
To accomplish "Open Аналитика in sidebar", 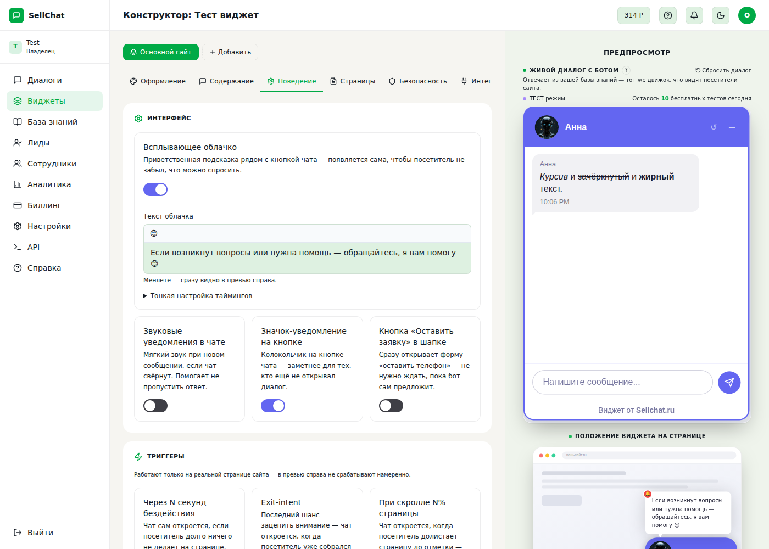I will pos(54,184).
